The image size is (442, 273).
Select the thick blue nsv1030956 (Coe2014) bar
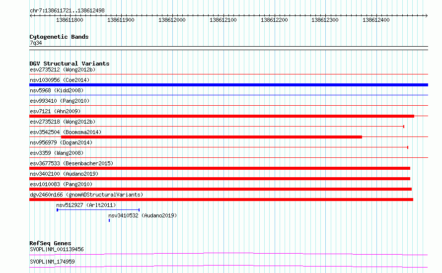[x=228, y=85]
